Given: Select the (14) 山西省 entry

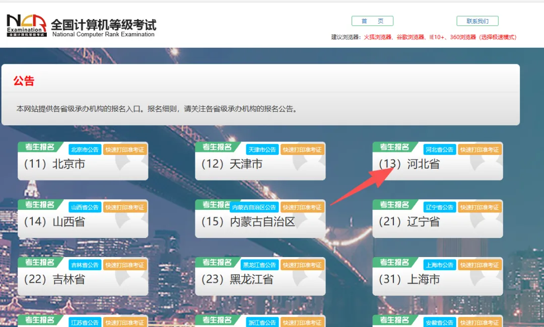Looking at the screenshot, I should [54, 222].
